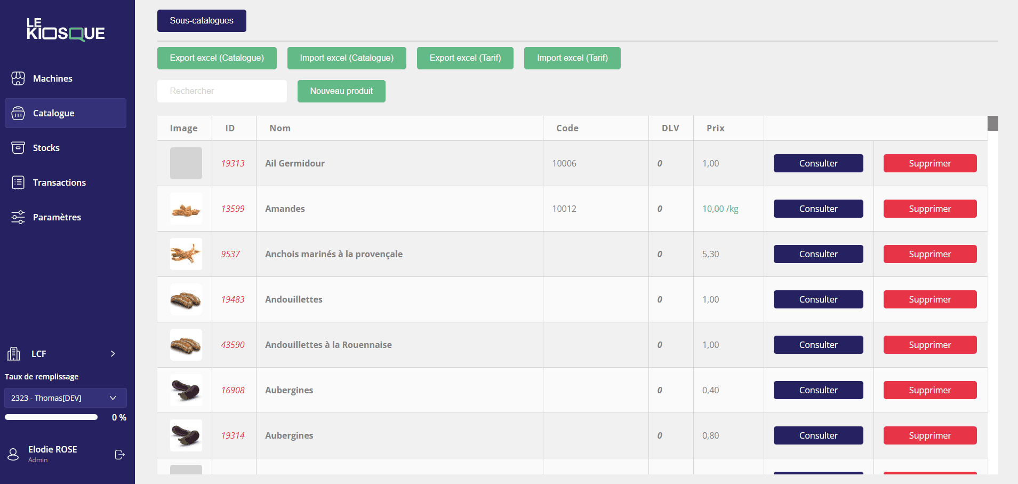Supprimer the Andouillettes 19483 row

click(x=930, y=299)
